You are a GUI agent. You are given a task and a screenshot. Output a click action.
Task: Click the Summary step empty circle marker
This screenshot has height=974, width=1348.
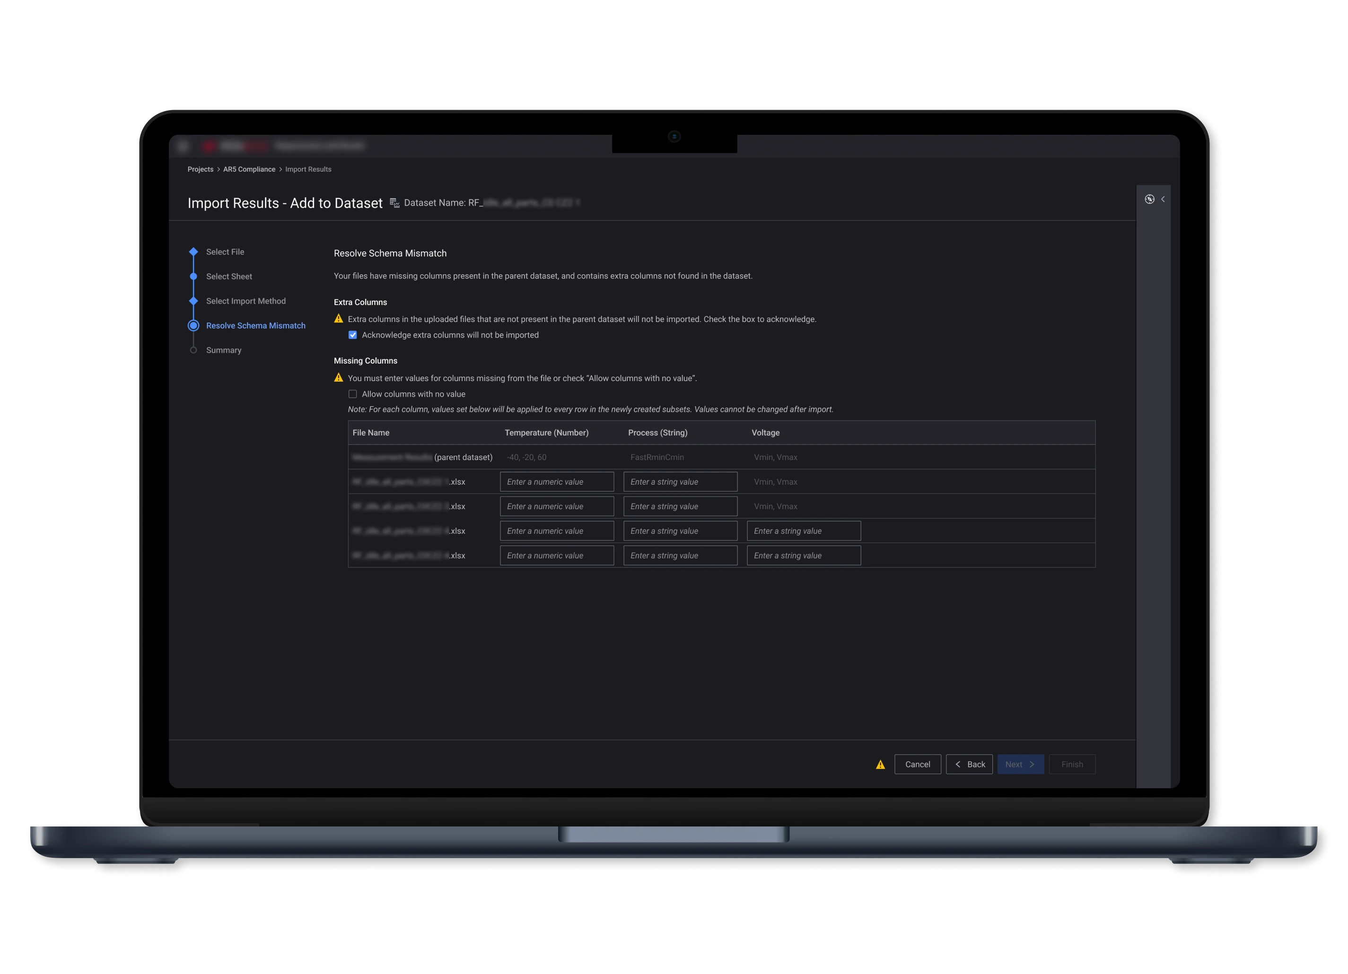(193, 350)
